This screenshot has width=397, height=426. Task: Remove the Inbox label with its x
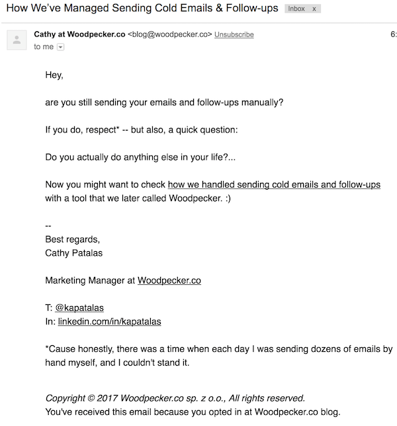pos(314,9)
